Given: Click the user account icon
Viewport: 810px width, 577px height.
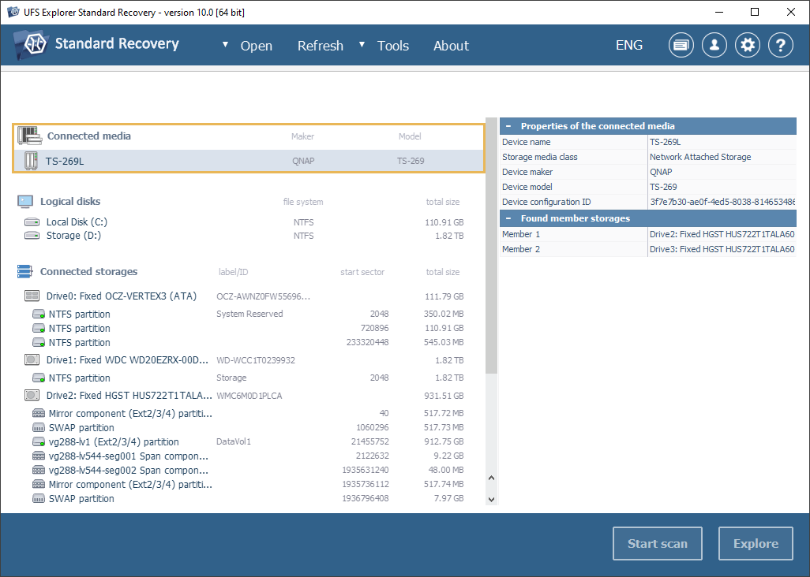Looking at the screenshot, I should [714, 46].
